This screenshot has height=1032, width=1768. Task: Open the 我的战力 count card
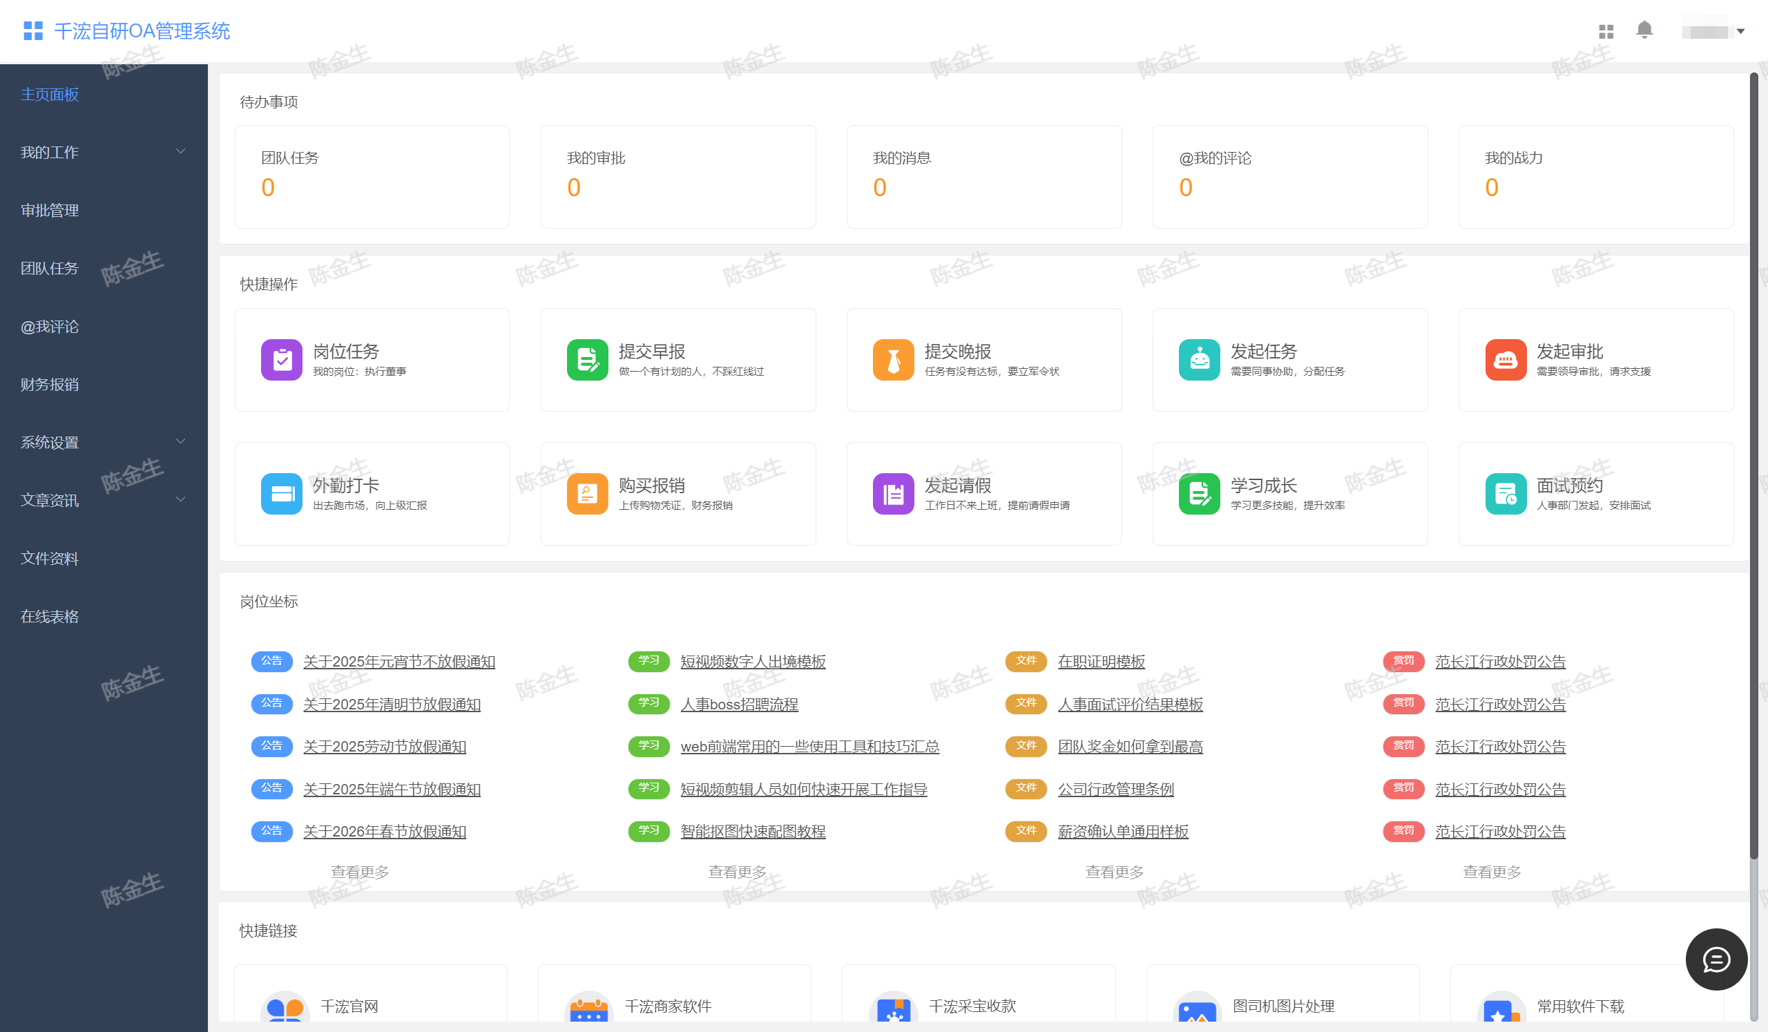[1595, 177]
